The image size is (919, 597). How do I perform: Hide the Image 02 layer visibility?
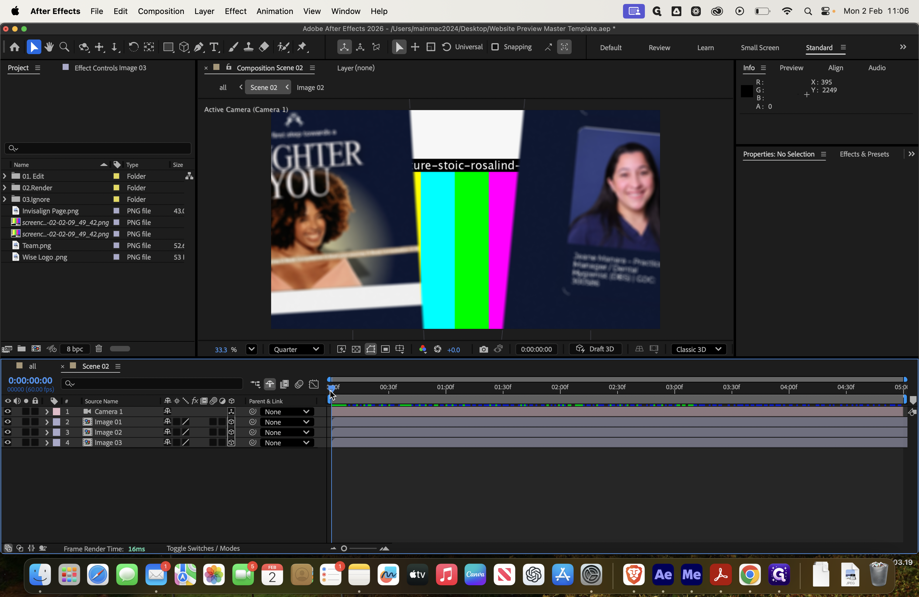(x=8, y=432)
